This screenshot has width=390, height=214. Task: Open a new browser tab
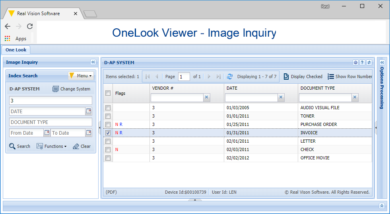pyautogui.click(x=90, y=14)
